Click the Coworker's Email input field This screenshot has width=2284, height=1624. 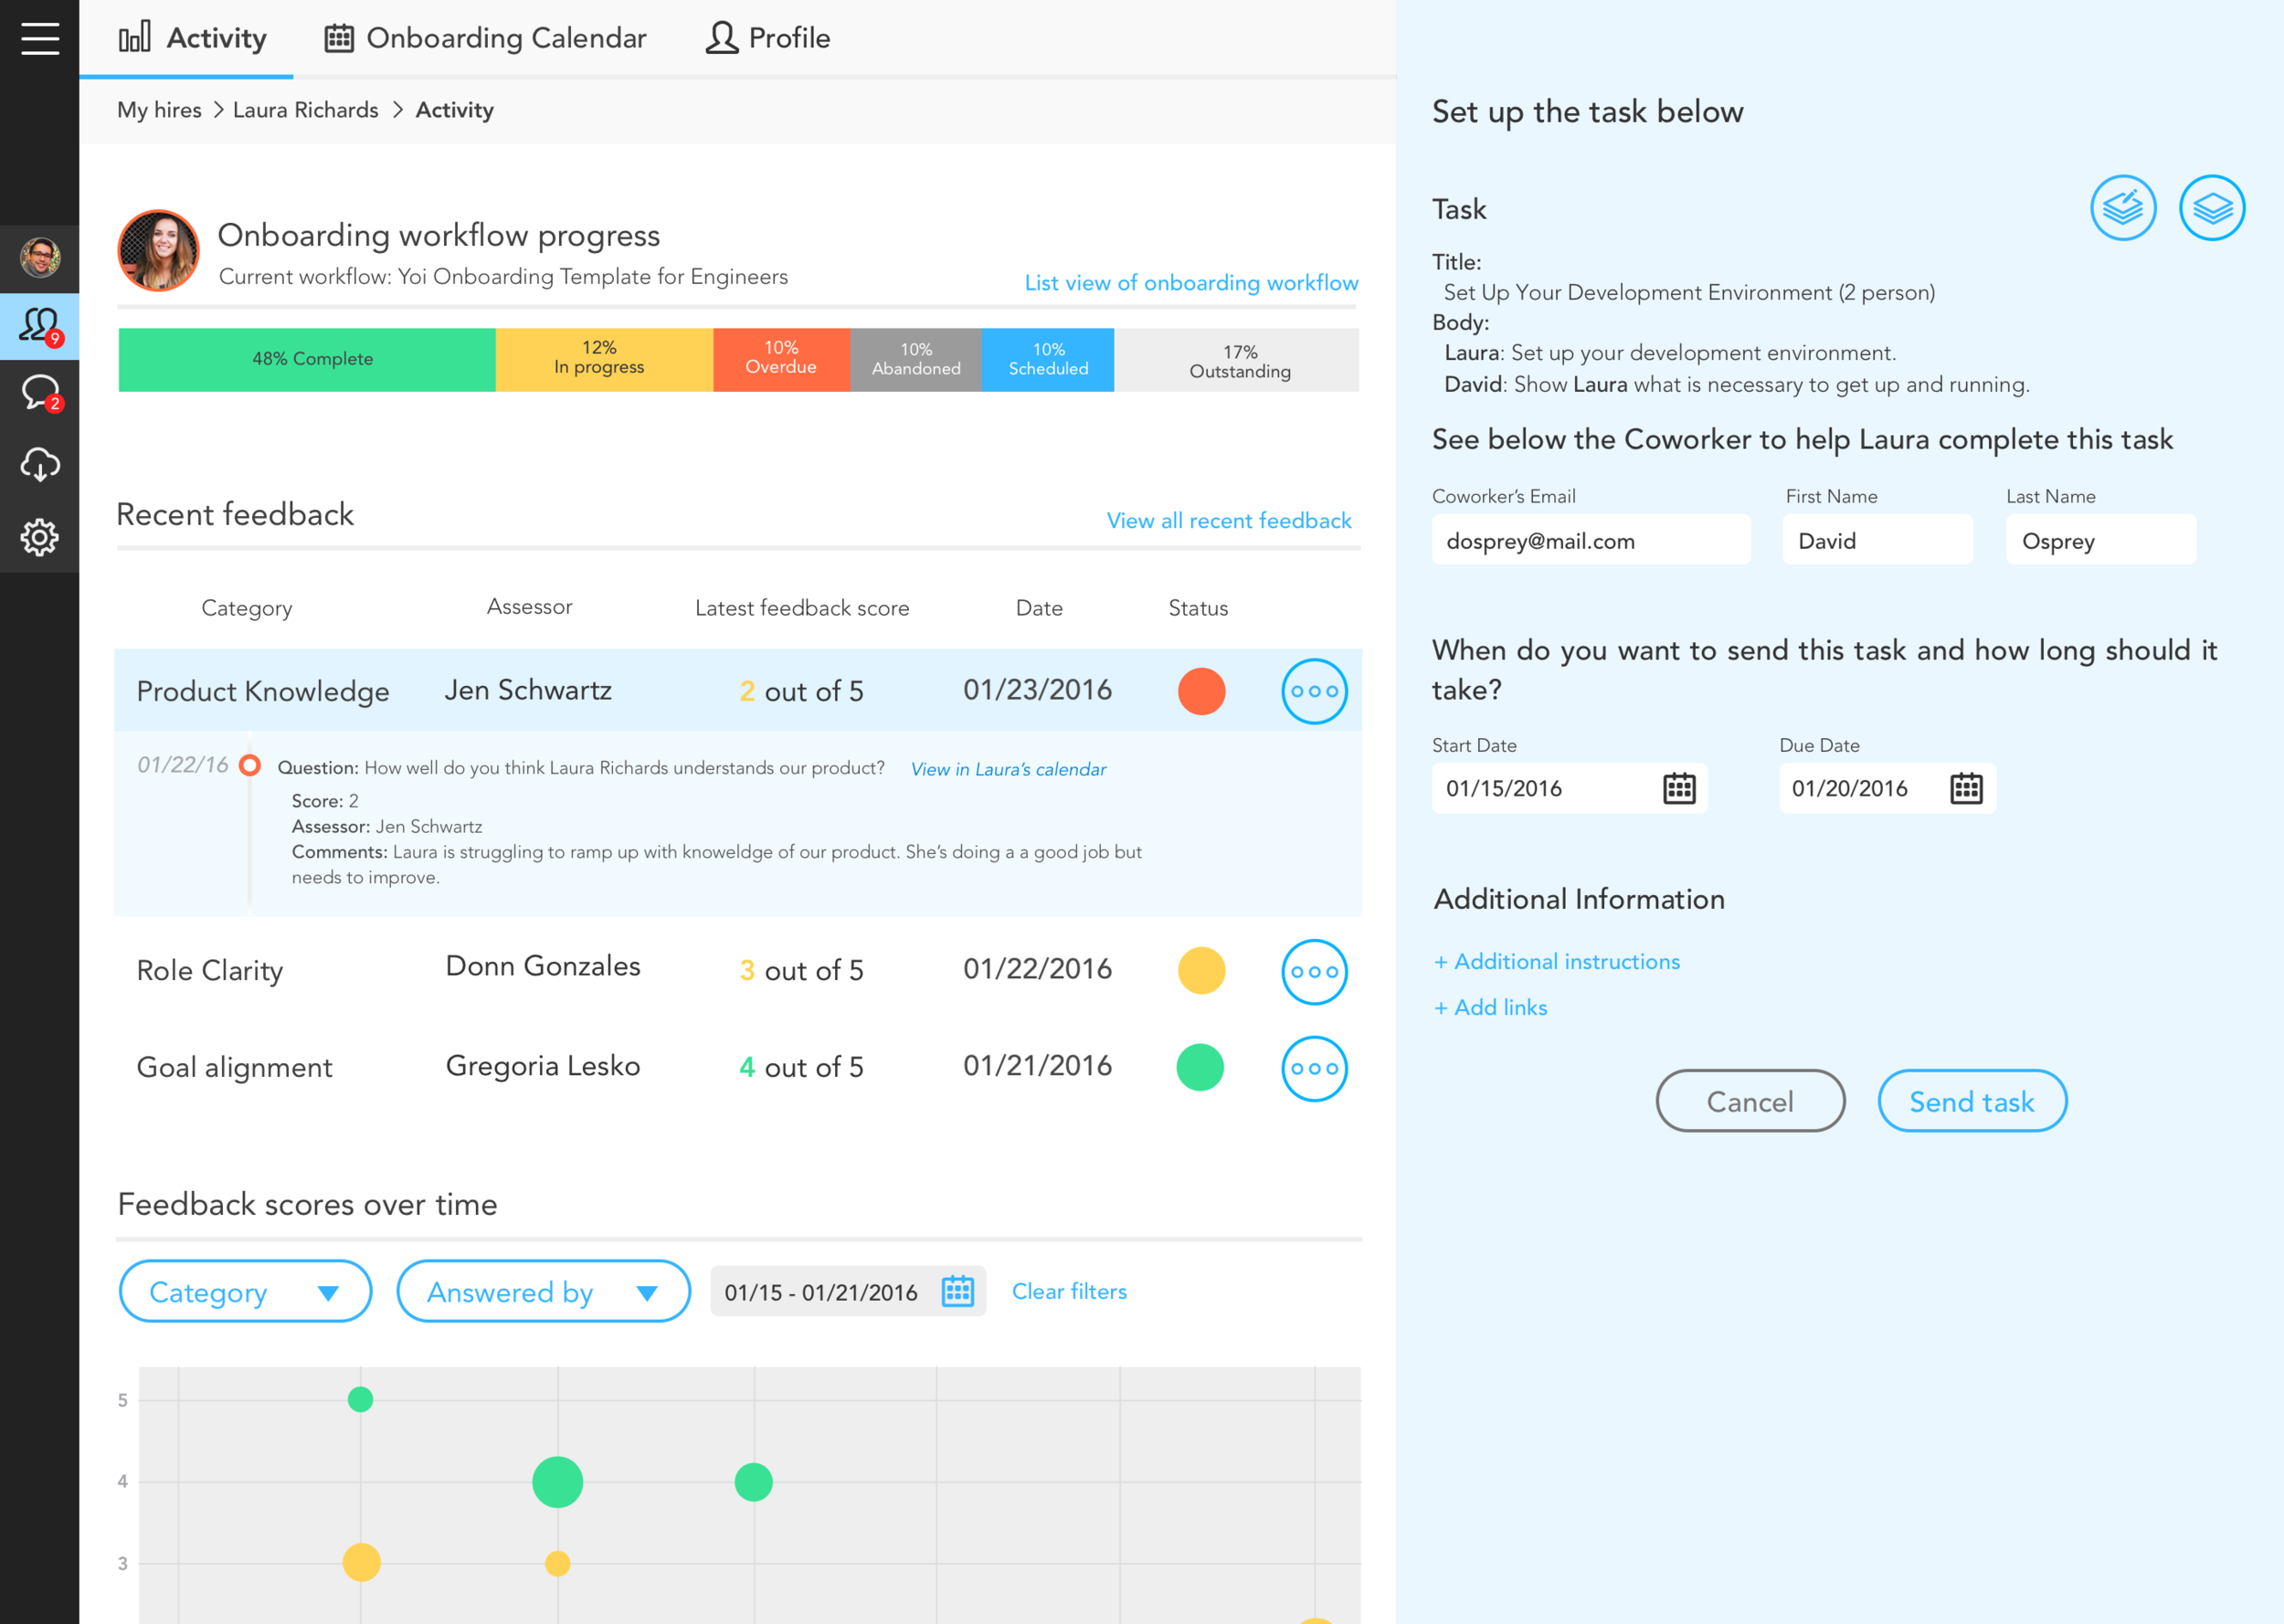click(1589, 540)
